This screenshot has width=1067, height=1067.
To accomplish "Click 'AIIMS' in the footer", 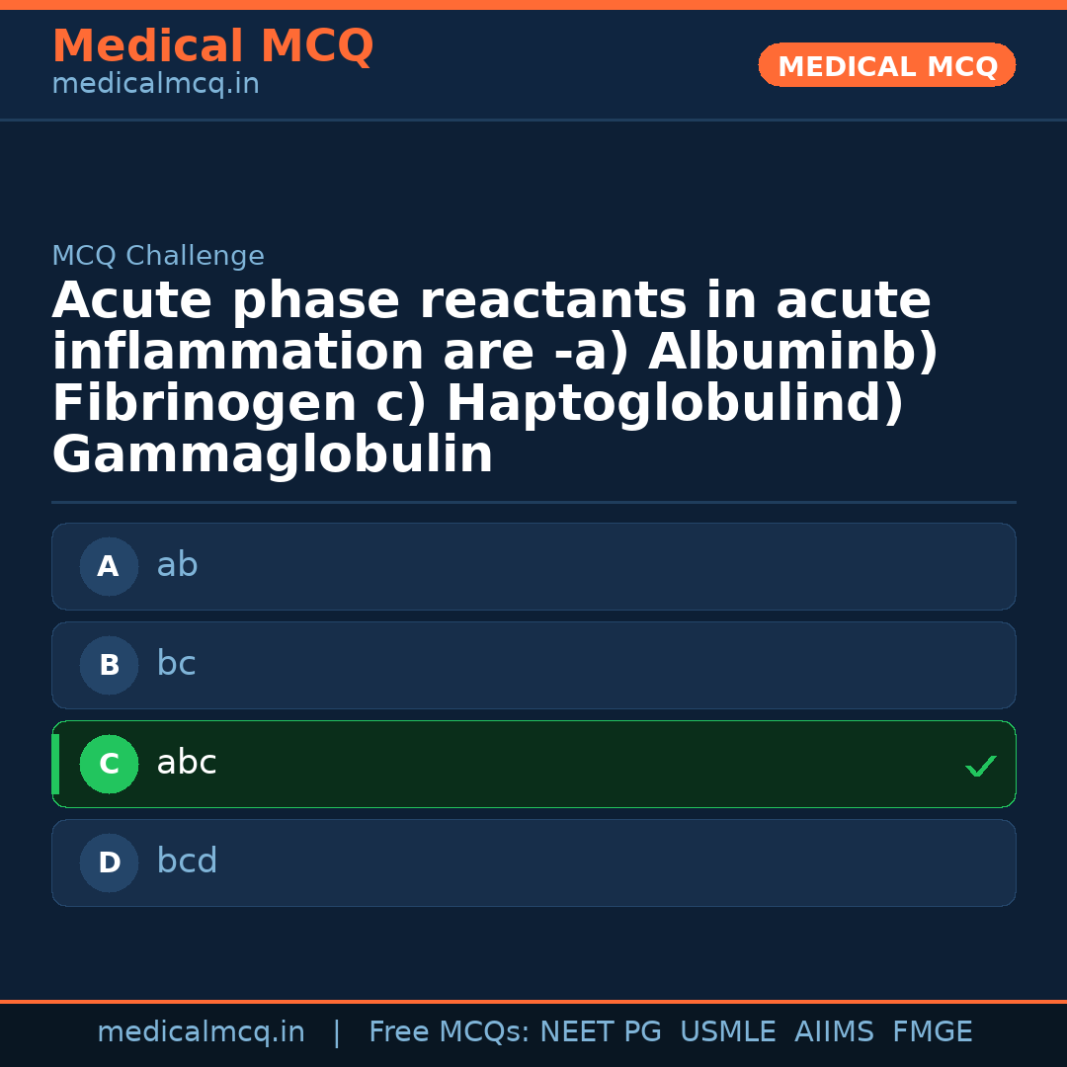I will point(834,1032).
